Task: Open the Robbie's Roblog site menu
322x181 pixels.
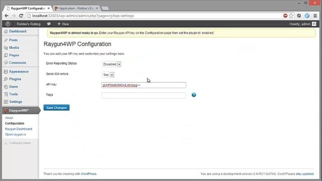Action: click(29, 24)
